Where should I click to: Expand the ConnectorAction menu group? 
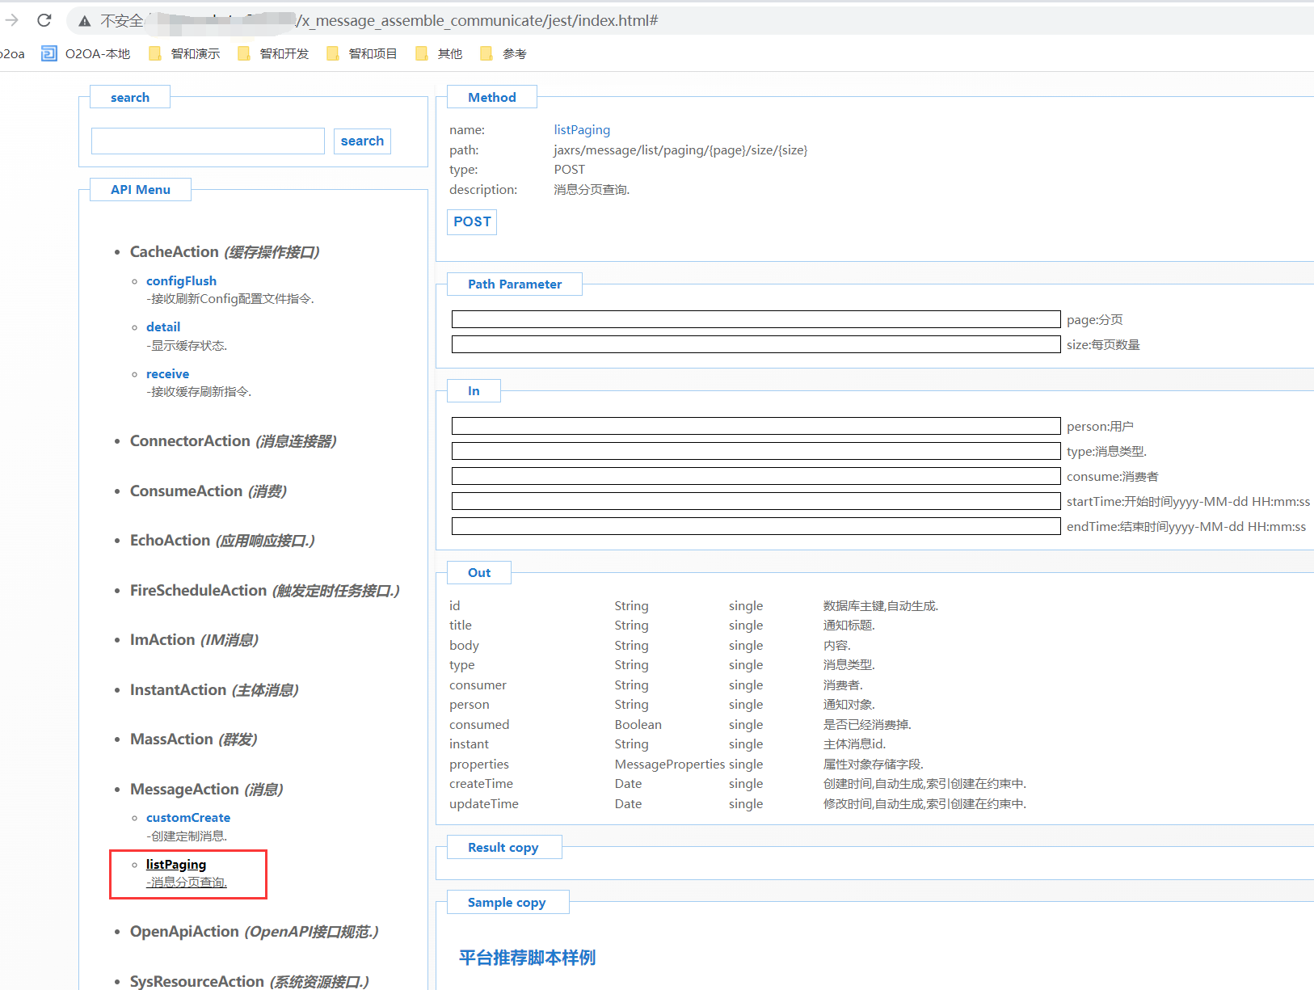190,441
